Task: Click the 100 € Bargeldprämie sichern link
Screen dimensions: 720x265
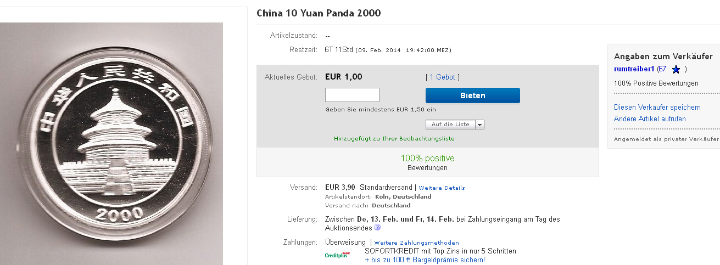Action: click(425, 260)
